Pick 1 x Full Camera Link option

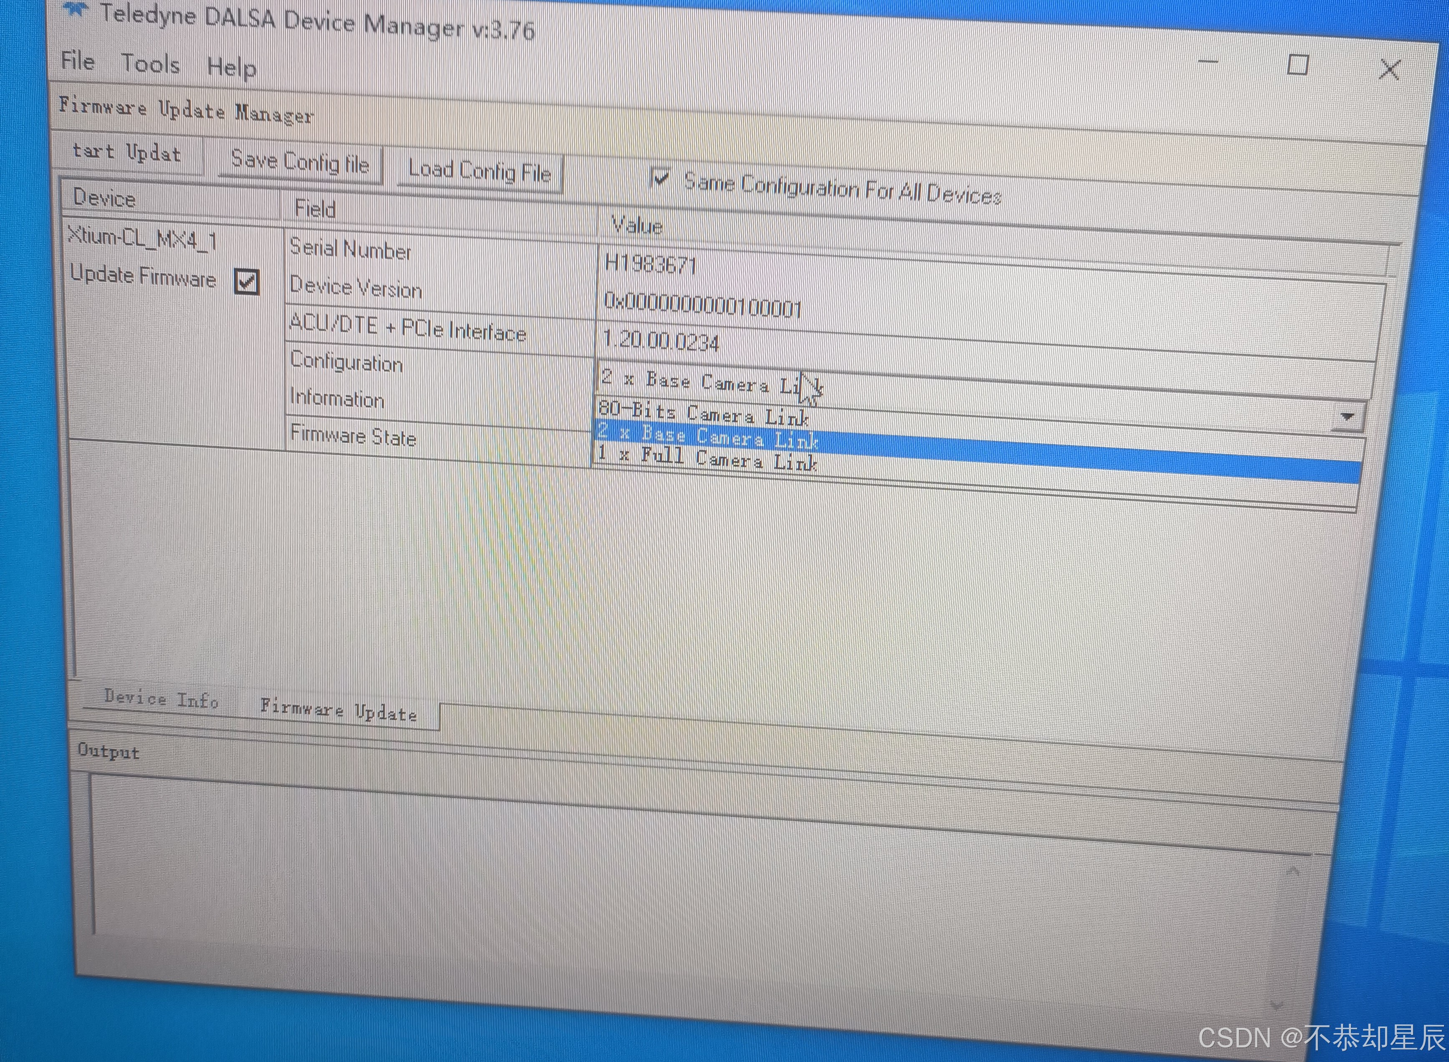[707, 458]
